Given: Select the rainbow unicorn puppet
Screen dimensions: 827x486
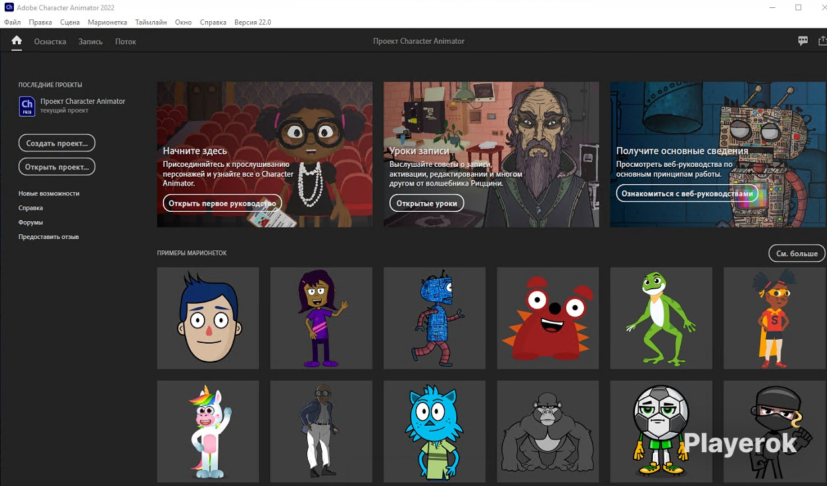Looking at the screenshot, I should (208, 431).
